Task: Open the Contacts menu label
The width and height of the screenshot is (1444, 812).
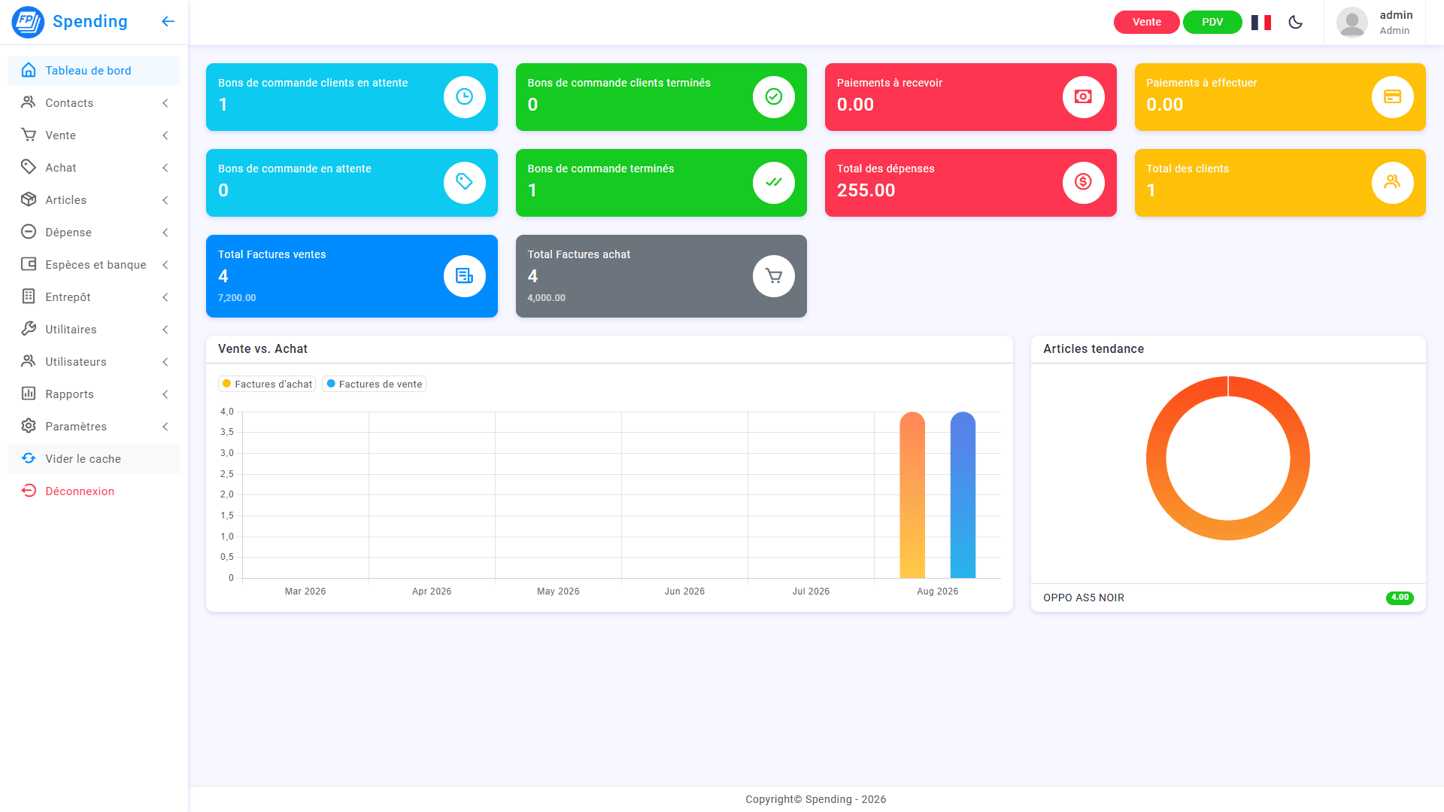Action: [x=69, y=103]
